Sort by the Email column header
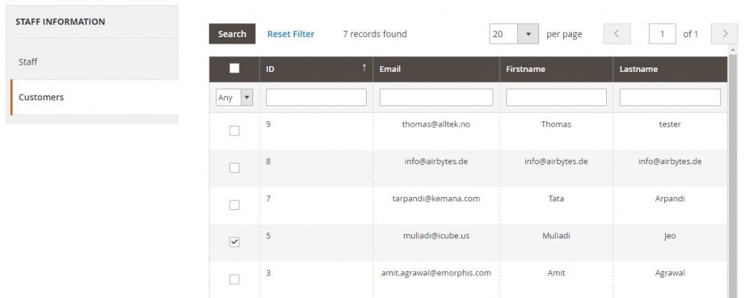This screenshot has width=745, height=298. click(437, 69)
